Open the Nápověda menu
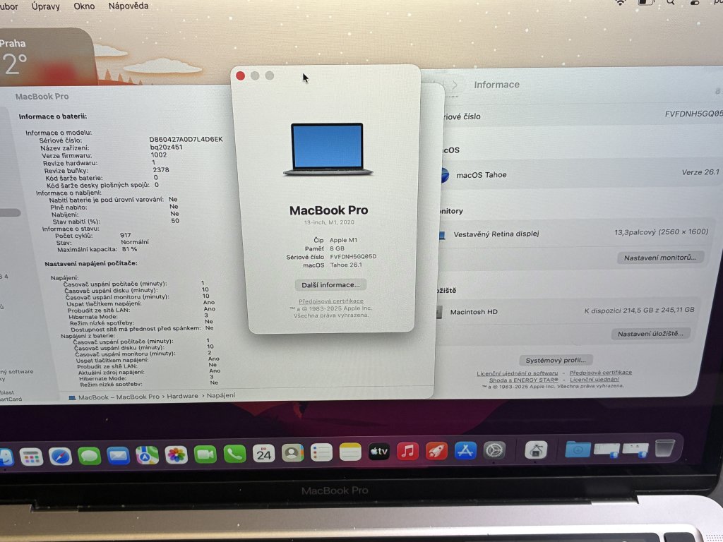The height and width of the screenshot is (542, 723). point(129,6)
